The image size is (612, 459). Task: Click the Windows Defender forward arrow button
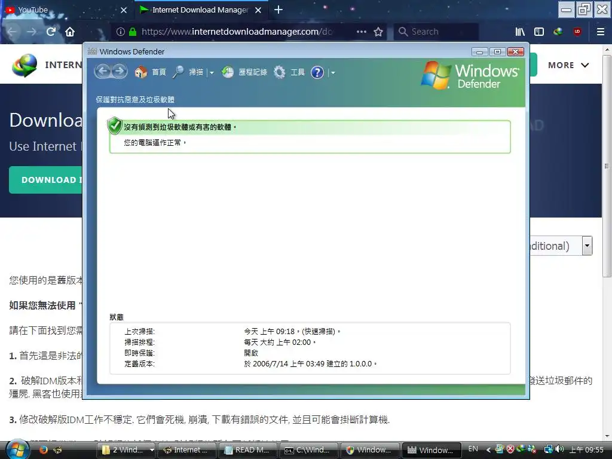pyautogui.click(x=120, y=72)
